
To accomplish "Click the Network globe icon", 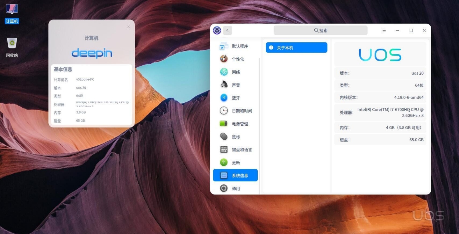I will (x=224, y=72).
